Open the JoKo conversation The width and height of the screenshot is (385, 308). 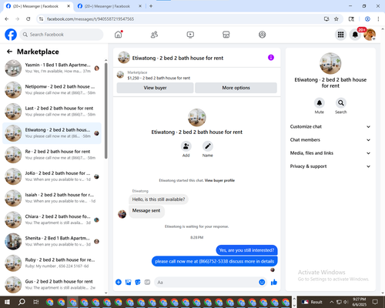point(52,176)
